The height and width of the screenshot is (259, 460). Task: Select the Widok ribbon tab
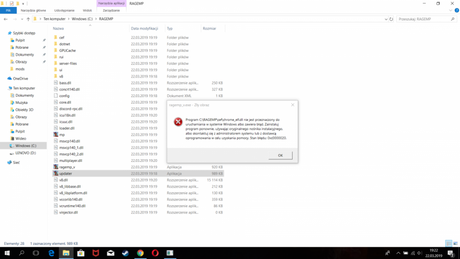87,10
